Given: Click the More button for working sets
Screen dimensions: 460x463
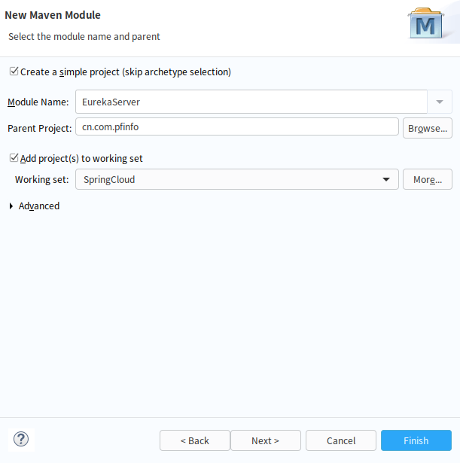Looking at the screenshot, I should 428,179.
